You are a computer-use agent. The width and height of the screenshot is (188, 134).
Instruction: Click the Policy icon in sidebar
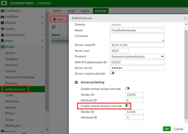coord(3,41)
